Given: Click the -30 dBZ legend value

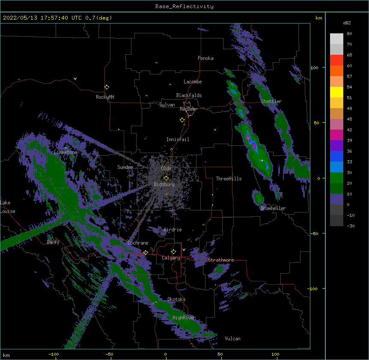Looking at the screenshot, I should [x=351, y=226].
